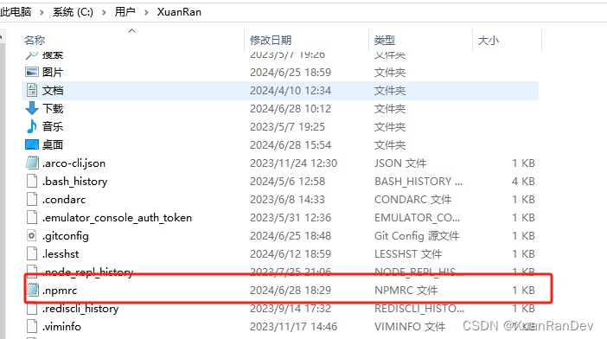607x339 pixels.
Task: Expand breadcrumb chevron after 系统 (C:)
Action: 104,12
